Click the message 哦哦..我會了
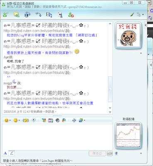This screenshot has width=153, height=166. 16,61
